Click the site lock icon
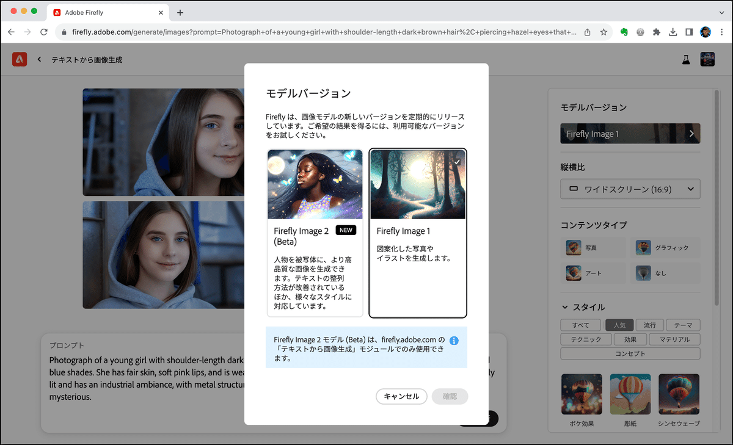 [63, 32]
